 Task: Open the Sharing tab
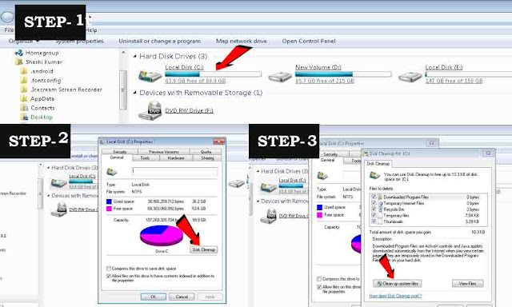[x=207, y=158]
